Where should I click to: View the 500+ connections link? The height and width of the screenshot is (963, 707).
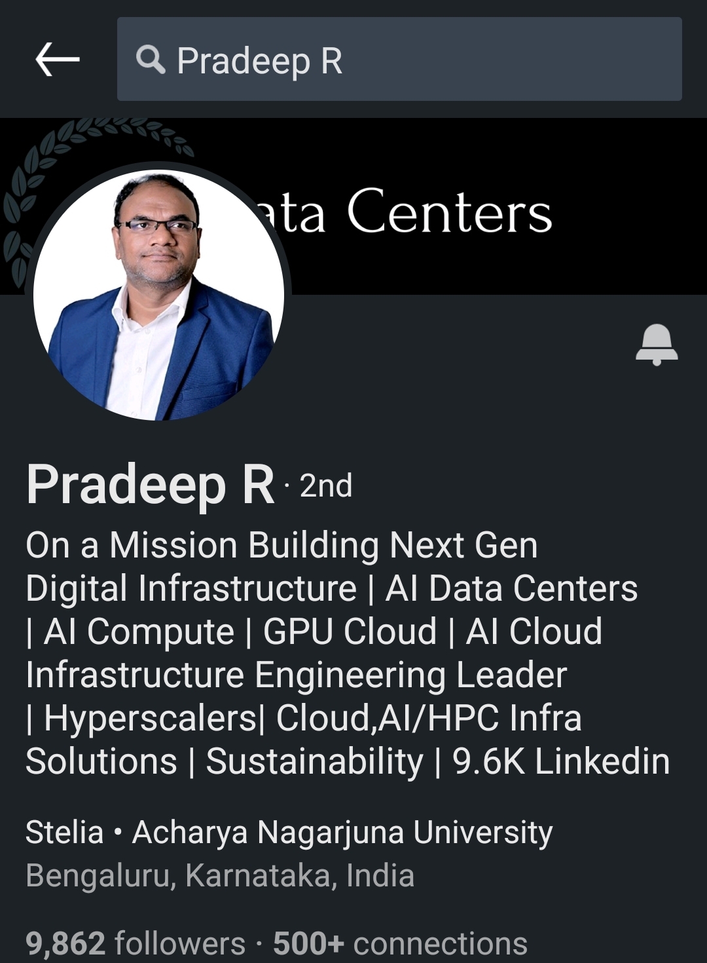click(400, 943)
